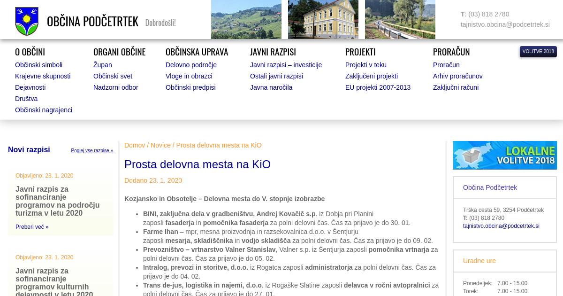Open the Občinski simboli menu link
Image resolution: width=563 pixels, height=296 pixels.
[38, 65]
